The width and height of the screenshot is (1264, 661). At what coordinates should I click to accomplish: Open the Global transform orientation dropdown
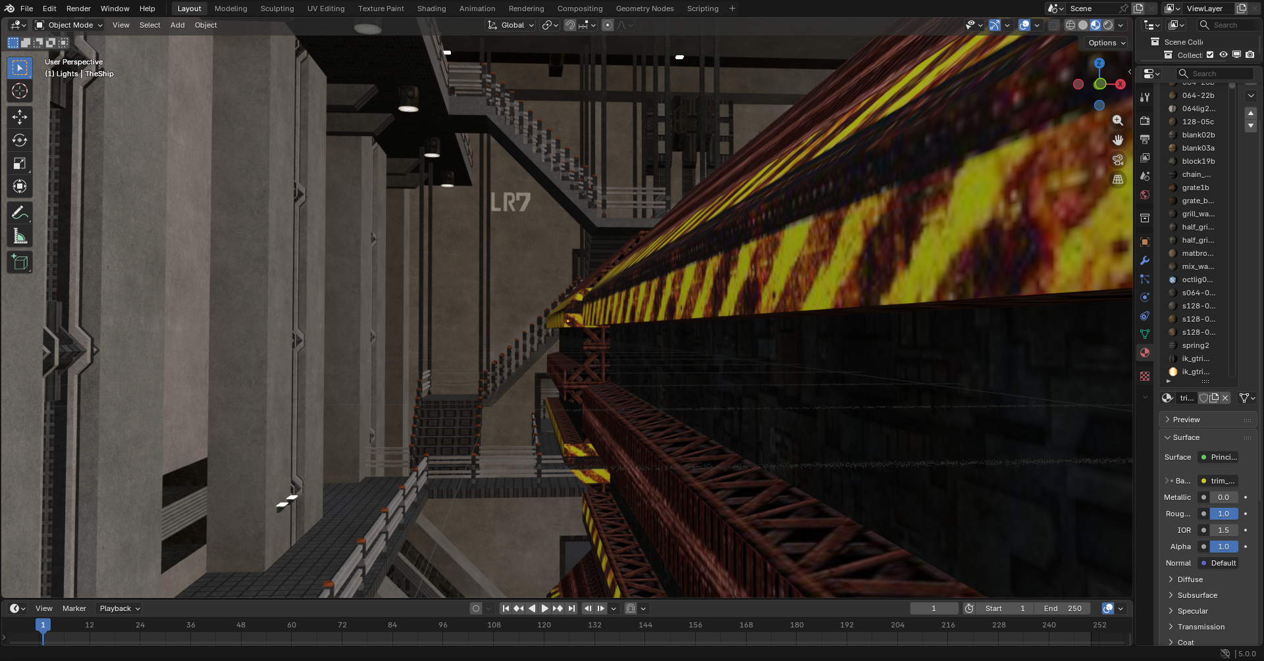[511, 25]
